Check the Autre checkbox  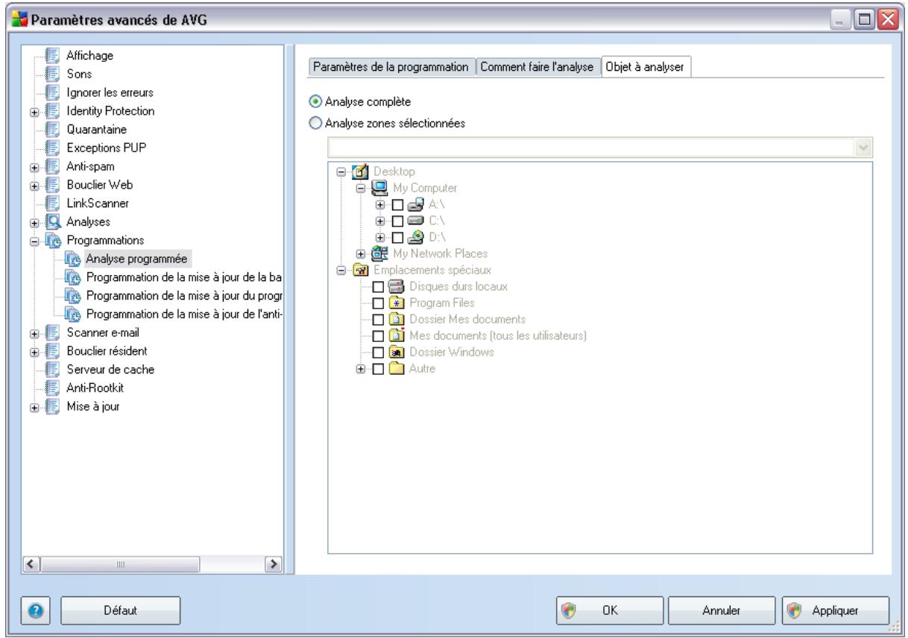click(x=378, y=369)
